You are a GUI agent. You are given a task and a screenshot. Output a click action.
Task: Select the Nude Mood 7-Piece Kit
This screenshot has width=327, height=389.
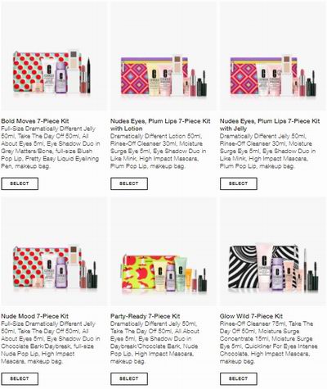(20, 378)
